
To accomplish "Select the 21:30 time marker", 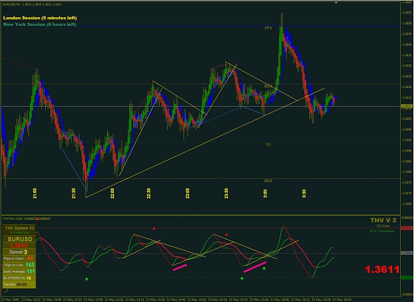I will coord(74,193).
